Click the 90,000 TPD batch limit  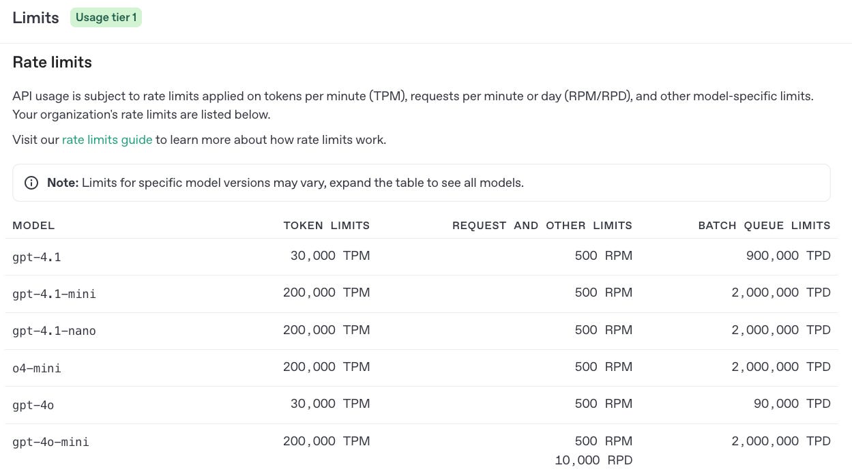[792, 404]
